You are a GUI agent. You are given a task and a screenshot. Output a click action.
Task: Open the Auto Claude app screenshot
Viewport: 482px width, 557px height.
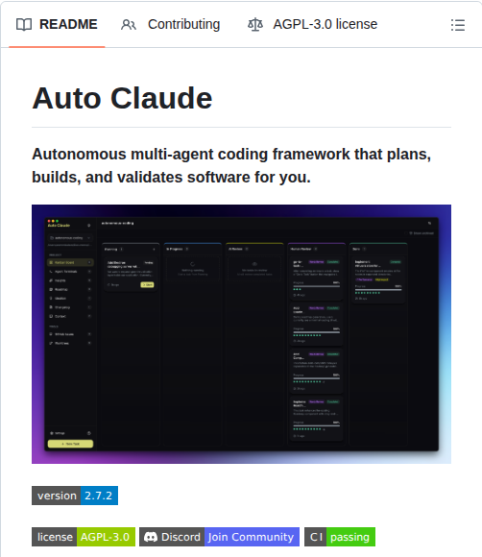pyautogui.click(x=242, y=334)
